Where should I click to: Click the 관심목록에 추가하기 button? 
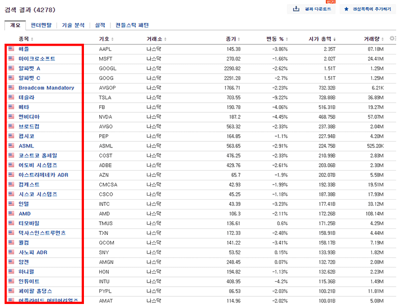pyautogui.click(x=367, y=9)
